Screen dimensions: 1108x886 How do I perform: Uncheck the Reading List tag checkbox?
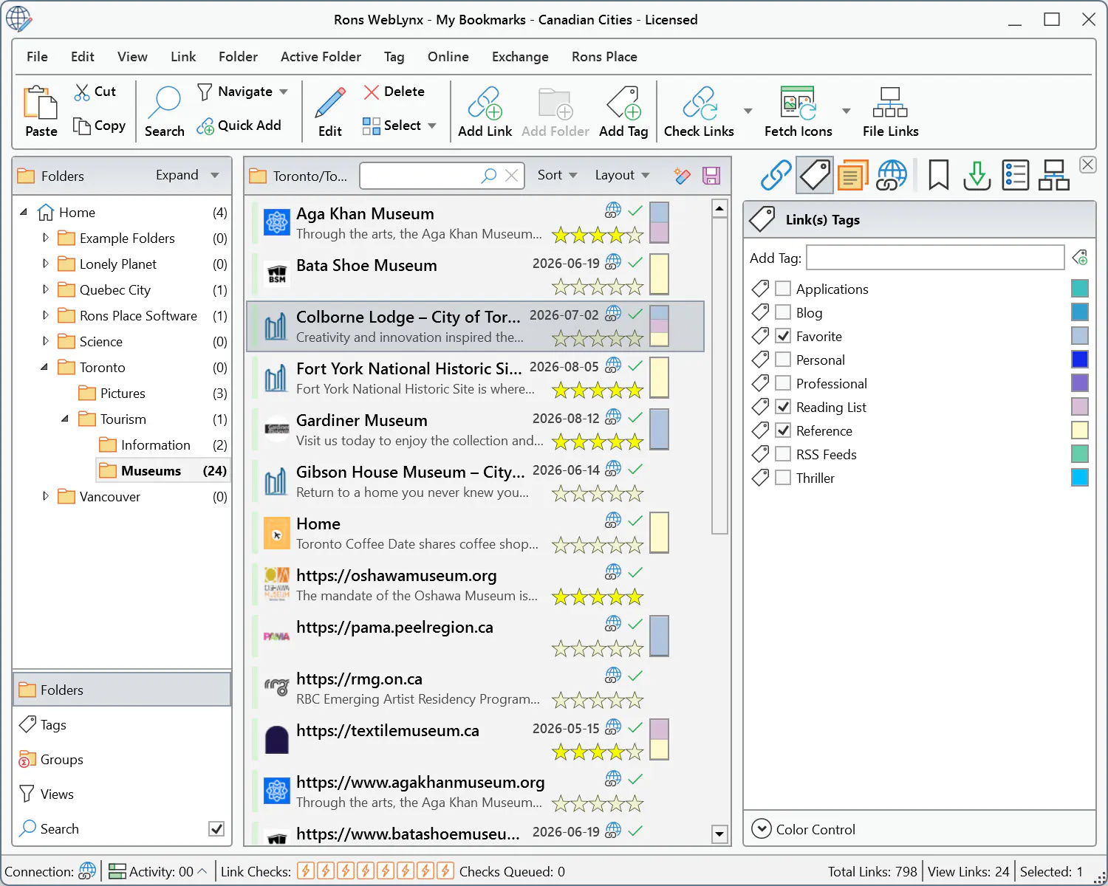pos(783,407)
